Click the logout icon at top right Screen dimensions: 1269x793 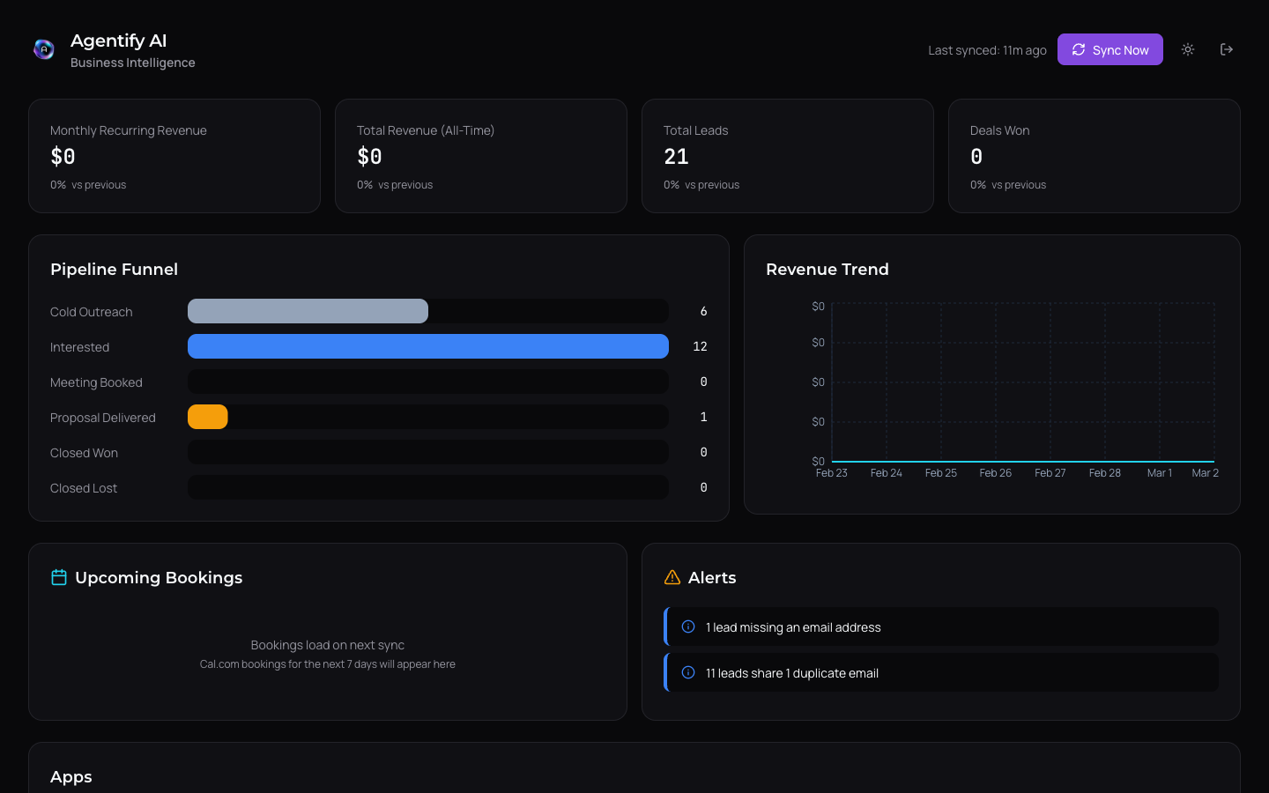coord(1227,49)
